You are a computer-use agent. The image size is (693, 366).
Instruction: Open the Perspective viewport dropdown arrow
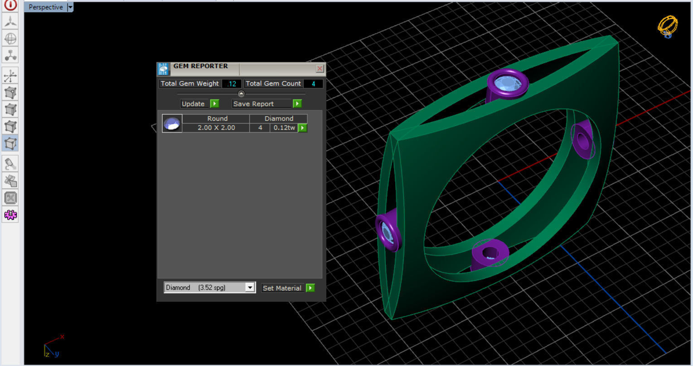70,7
